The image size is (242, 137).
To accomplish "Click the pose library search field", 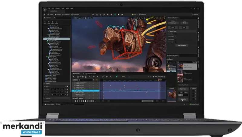I will [x=185, y=62].
